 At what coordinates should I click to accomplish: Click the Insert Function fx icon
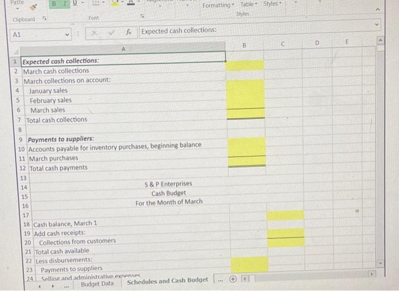(129, 32)
